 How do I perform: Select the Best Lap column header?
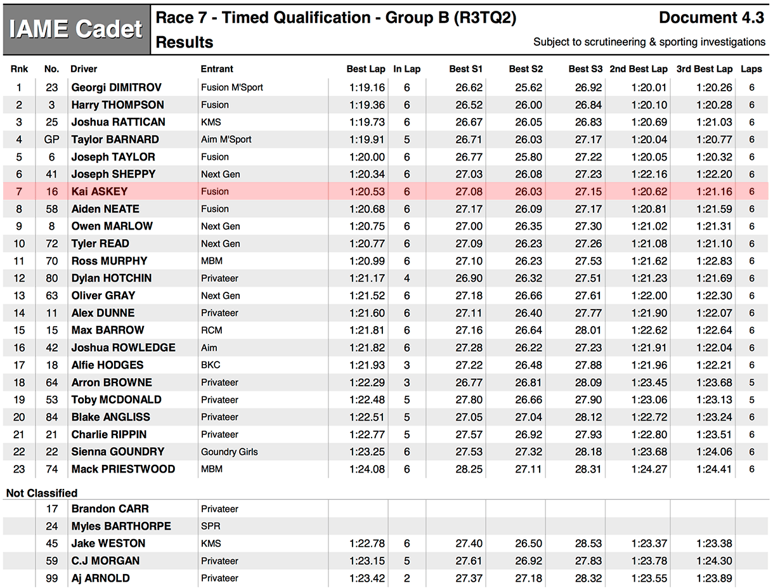365,69
